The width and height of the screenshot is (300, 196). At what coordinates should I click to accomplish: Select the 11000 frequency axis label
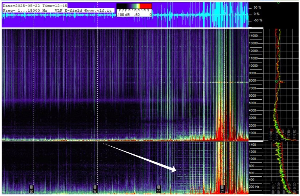click(x=253, y=58)
